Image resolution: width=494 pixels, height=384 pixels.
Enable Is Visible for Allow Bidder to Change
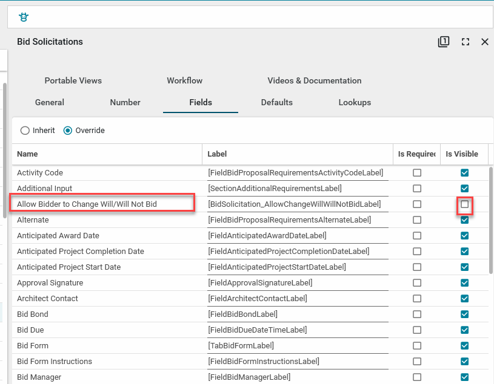coord(464,204)
